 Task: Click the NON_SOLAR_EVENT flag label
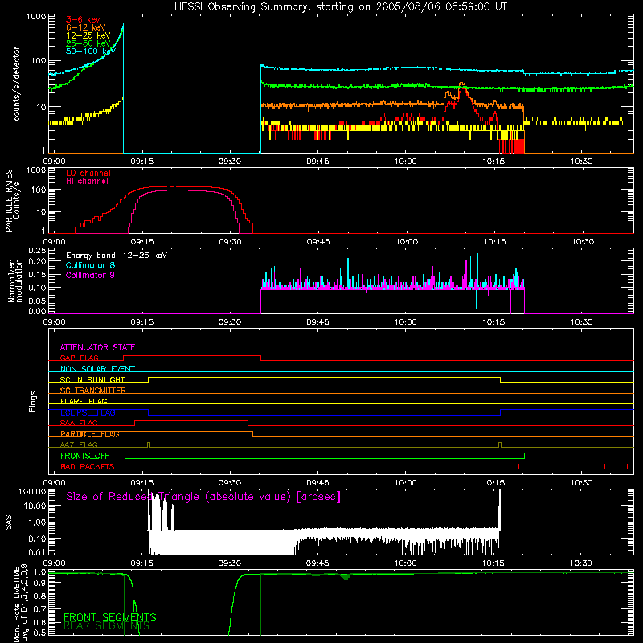pos(97,369)
